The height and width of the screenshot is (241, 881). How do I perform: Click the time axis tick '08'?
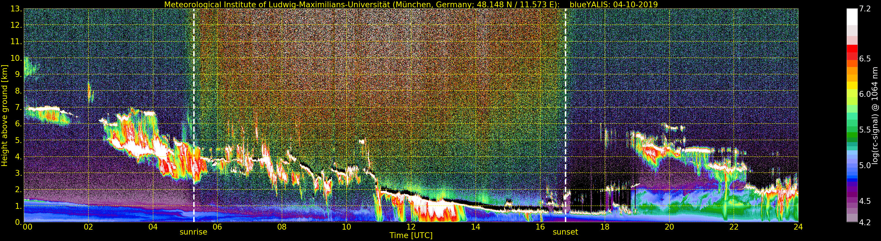pos(282,227)
